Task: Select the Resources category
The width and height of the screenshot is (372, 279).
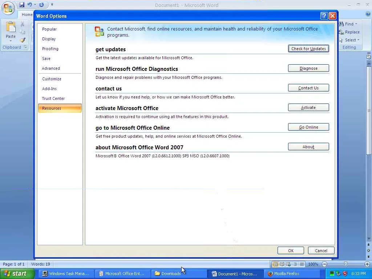Action: 60,108
